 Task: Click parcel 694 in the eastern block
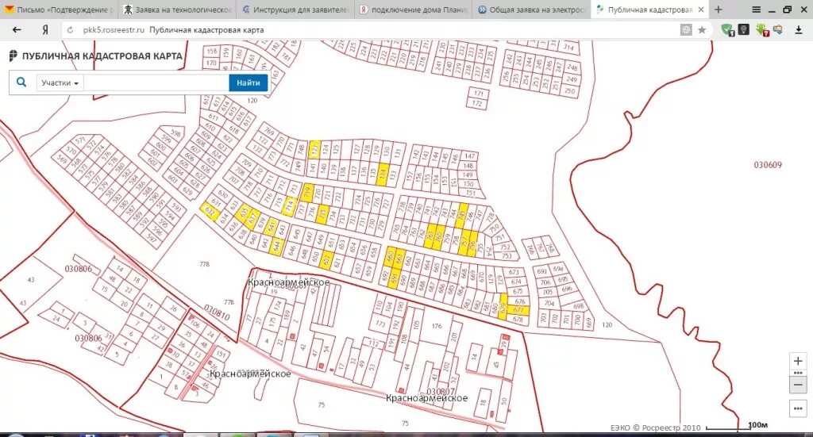(x=557, y=269)
